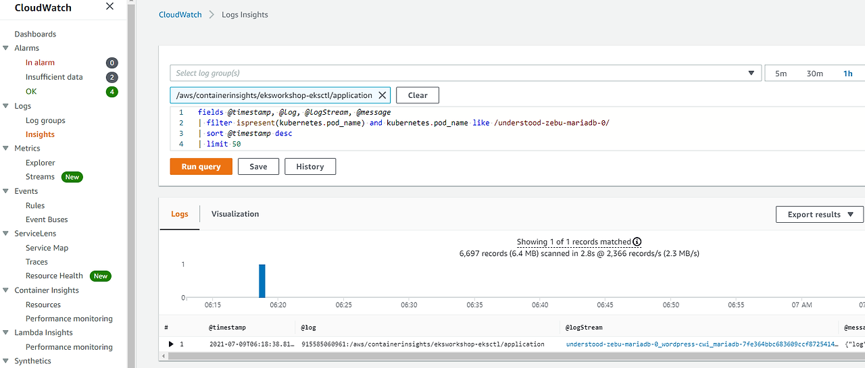The width and height of the screenshot is (865, 368).
Task: Remove the selected log group tag
Action: click(382, 95)
